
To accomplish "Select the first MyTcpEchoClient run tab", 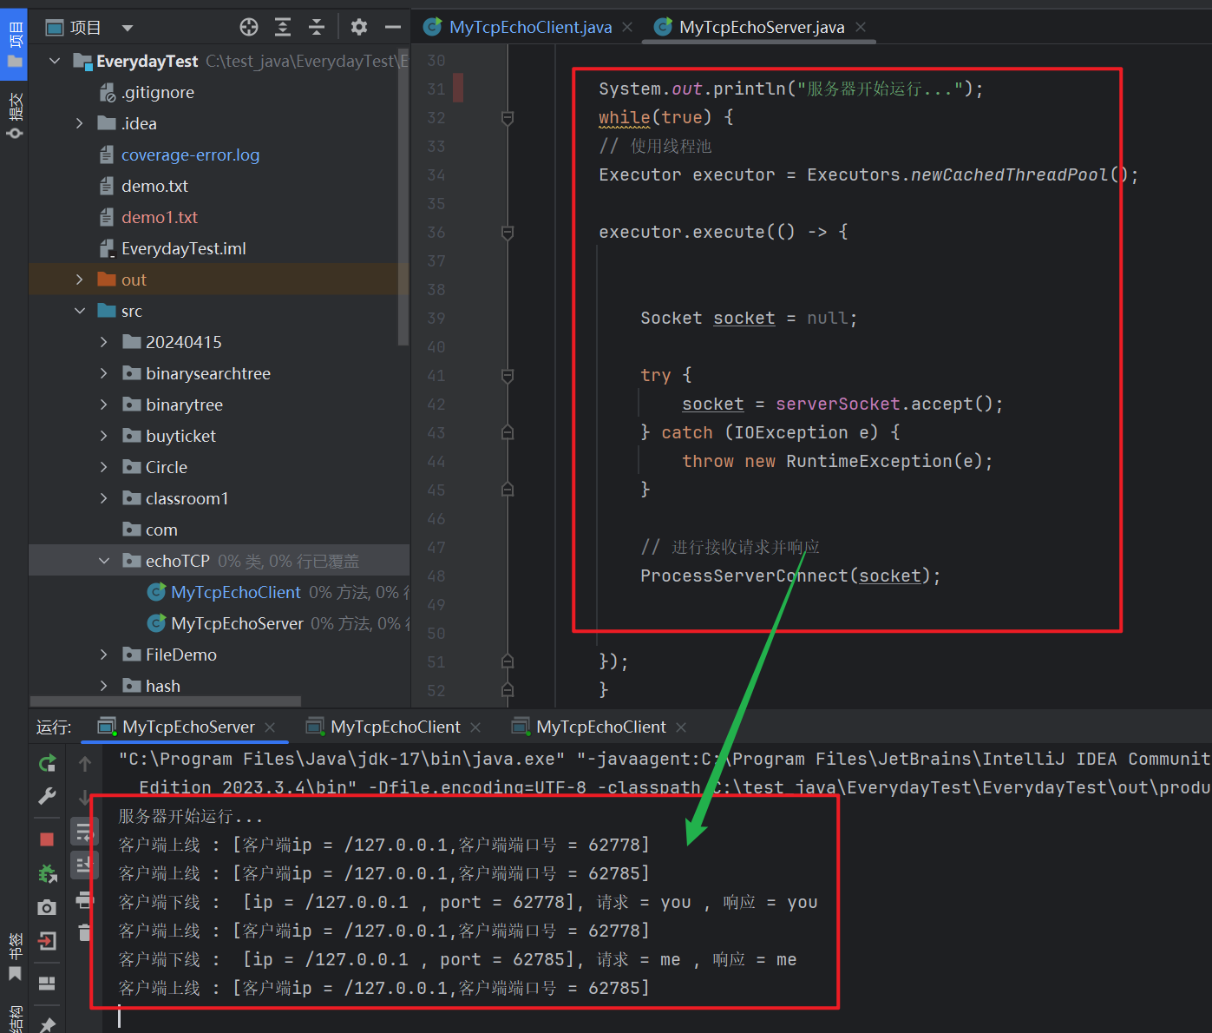I will [395, 727].
